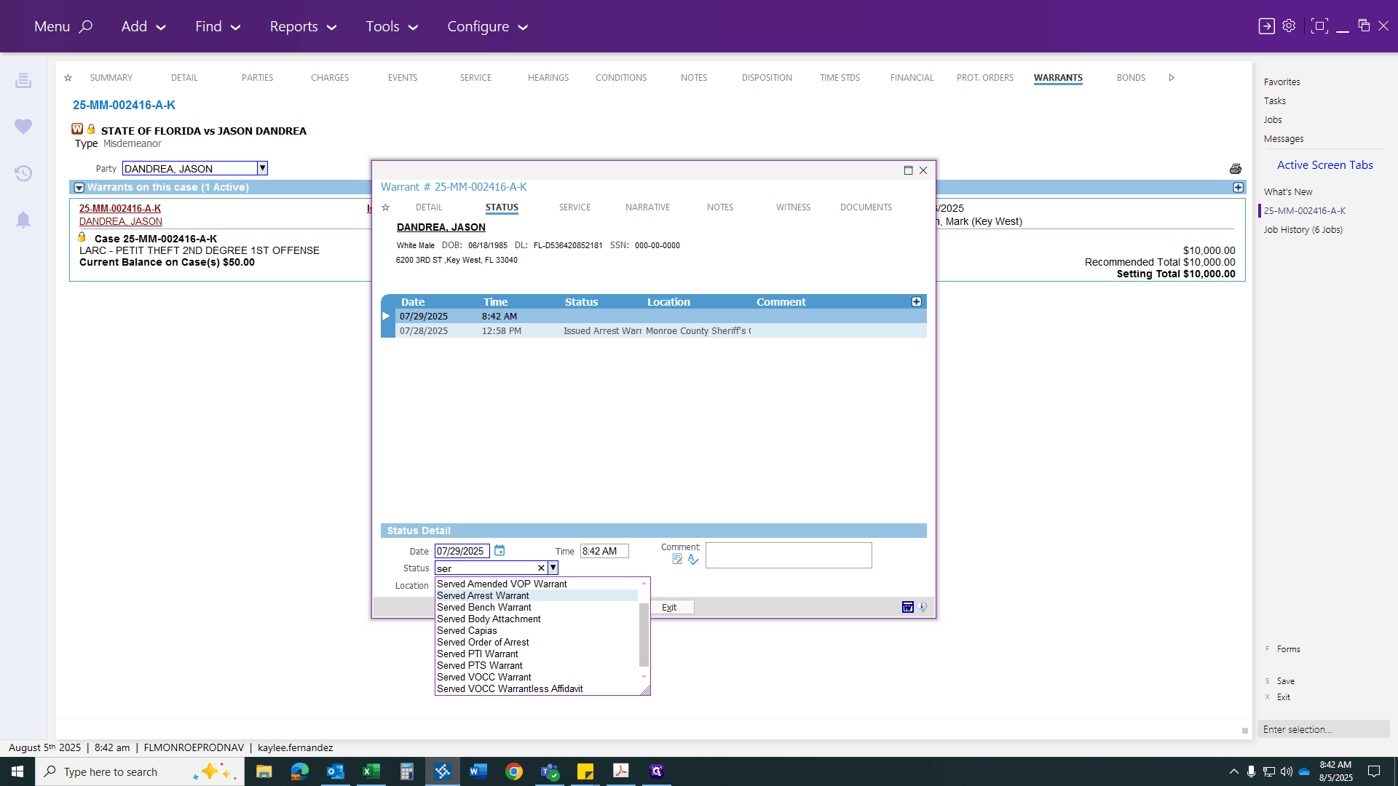Click the Word document icon in dialog footer

[908, 607]
